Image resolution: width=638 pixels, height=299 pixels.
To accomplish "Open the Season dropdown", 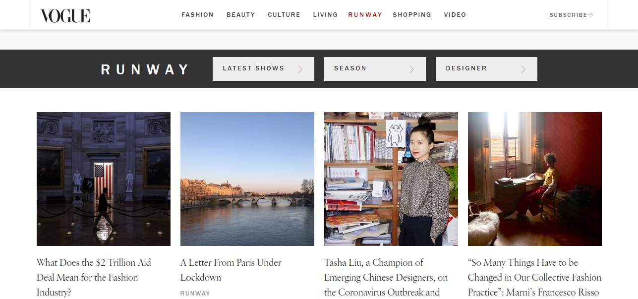I will 375,69.
